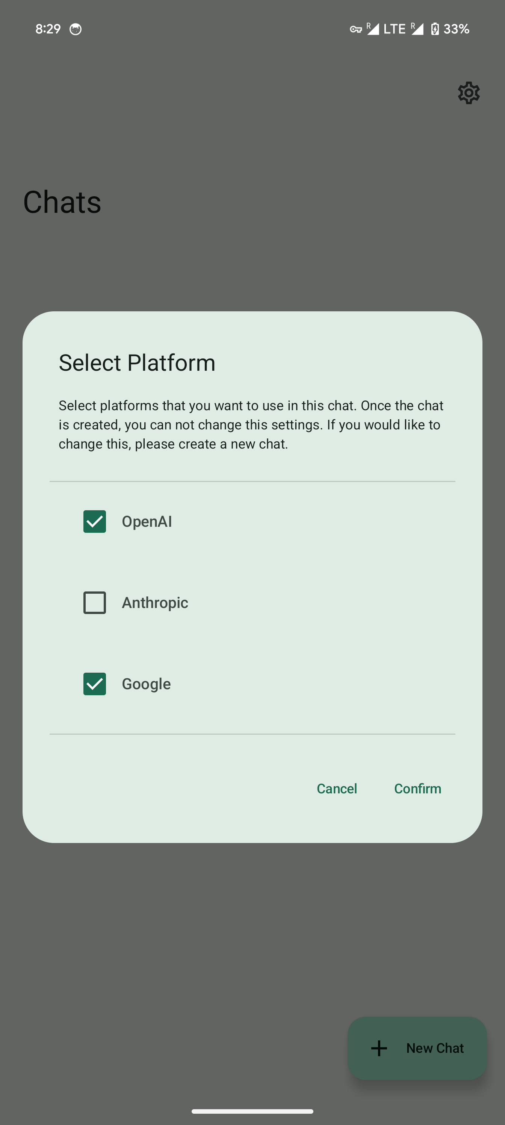
Task: Cancel the Select Platform dialog
Action: 337,788
